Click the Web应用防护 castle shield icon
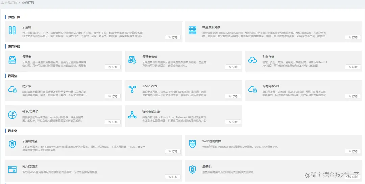Screen dimensions: 365x184 pos(192,144)
